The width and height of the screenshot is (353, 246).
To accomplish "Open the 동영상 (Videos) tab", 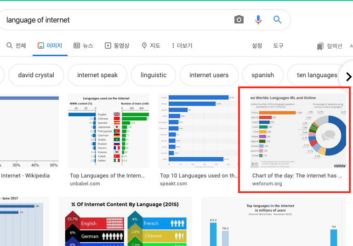I will coord(117,46).
